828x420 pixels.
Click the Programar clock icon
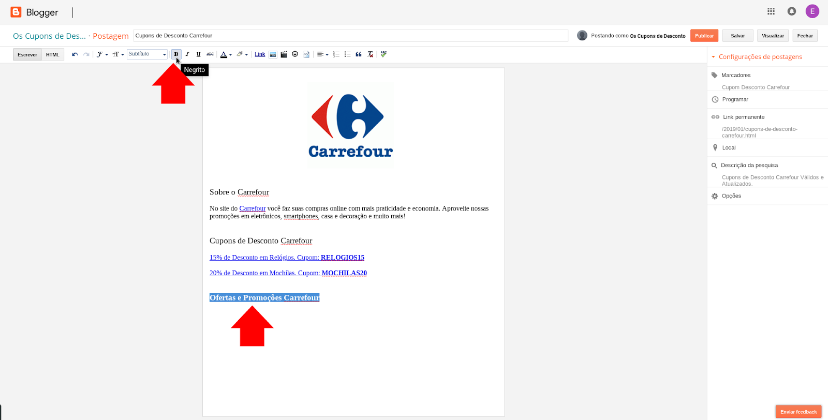click(x=715, y=99)
